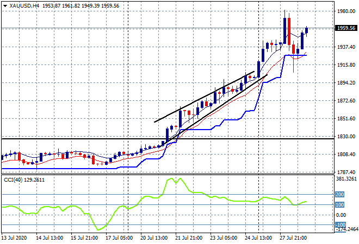Click the 13 Jul 2020 date label
This screenshot has height=244, width=359.
pos(14,238)
